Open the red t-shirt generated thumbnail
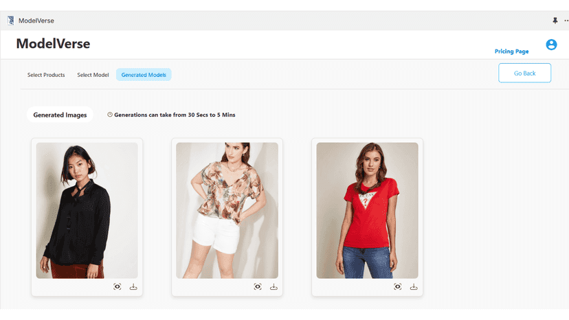The image size is (569, 320). [x=367, y=210]
